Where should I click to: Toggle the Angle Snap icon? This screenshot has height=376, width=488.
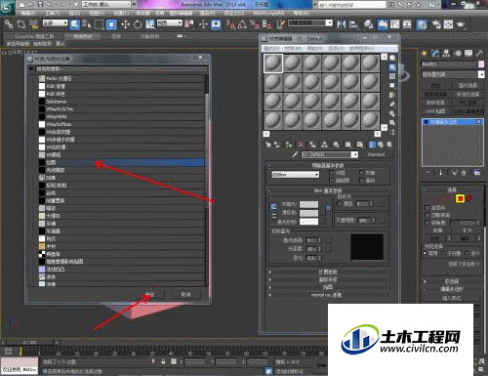[242, 24]
